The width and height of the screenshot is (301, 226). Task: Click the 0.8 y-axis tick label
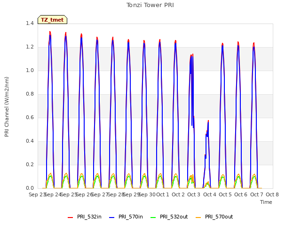click(30, 94)
